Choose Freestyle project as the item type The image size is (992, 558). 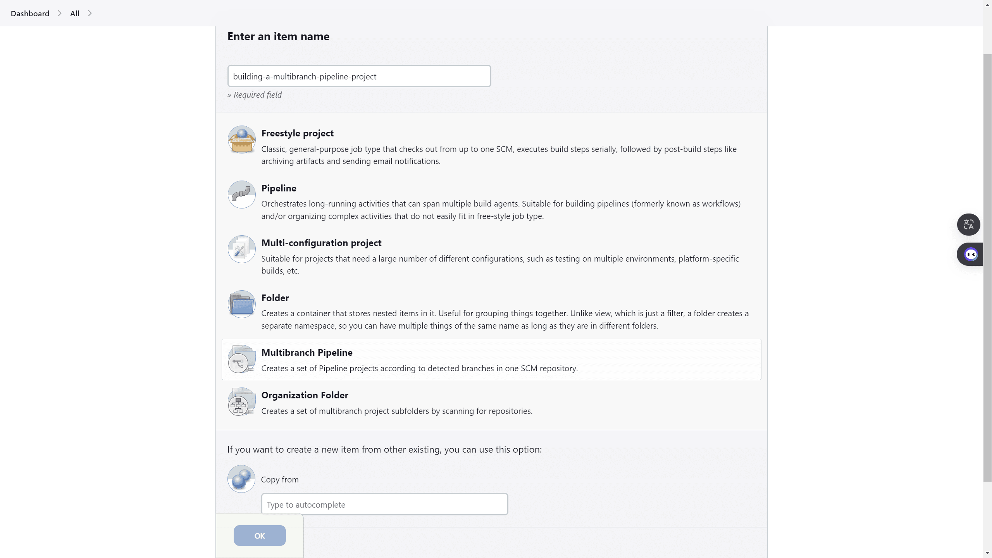point(297,133)
